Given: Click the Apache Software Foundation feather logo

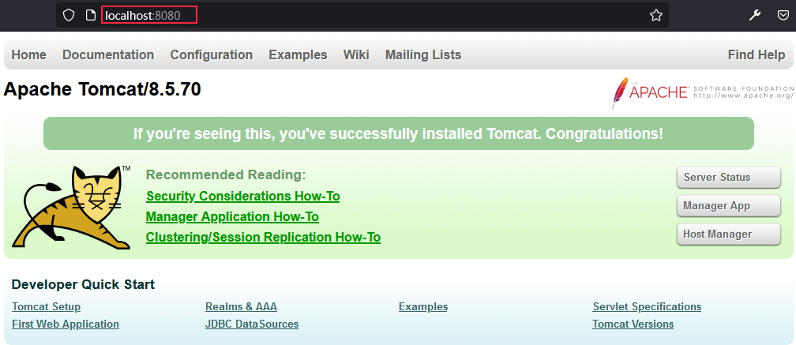Looking at the screenshot, I should pyautogui.click(x=703, y=92).
